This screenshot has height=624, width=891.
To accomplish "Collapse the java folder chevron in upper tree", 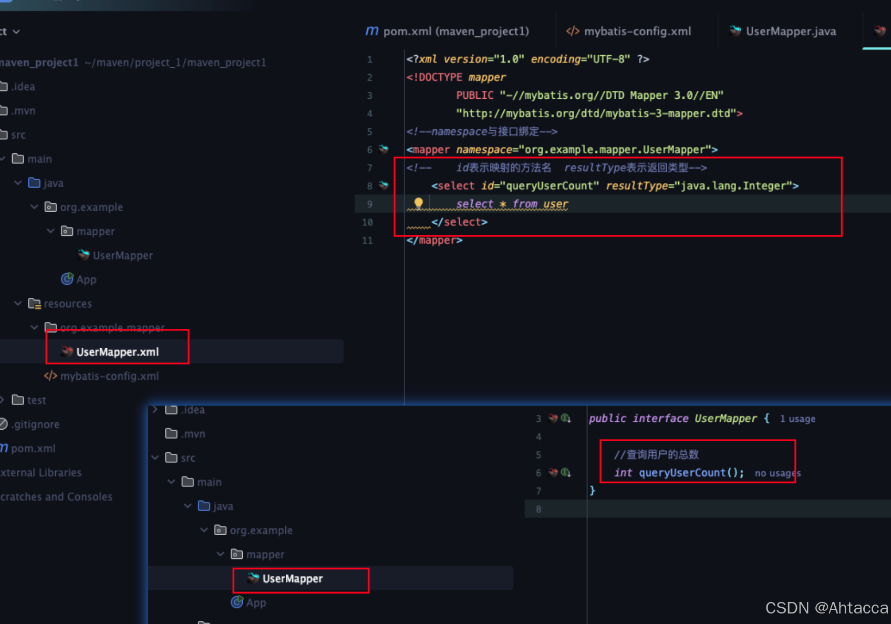I will coord(18,183).
